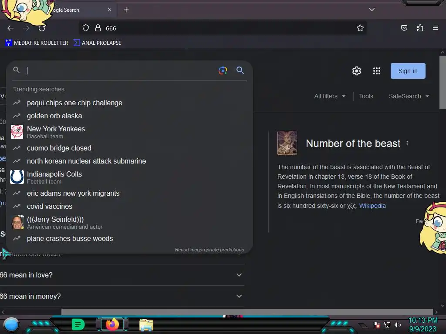
Task: Reload the page with the refresh icon
Action: (42, 28)
